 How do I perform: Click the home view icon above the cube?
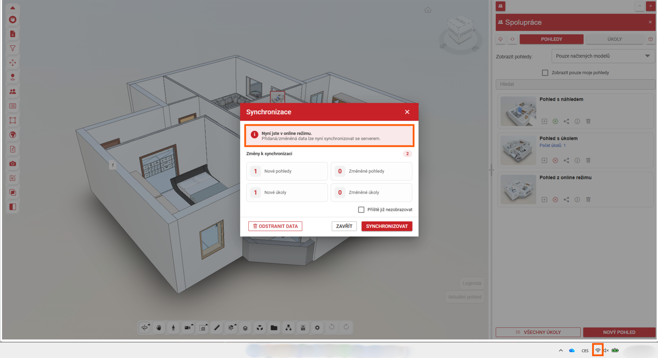click(428, 10)
